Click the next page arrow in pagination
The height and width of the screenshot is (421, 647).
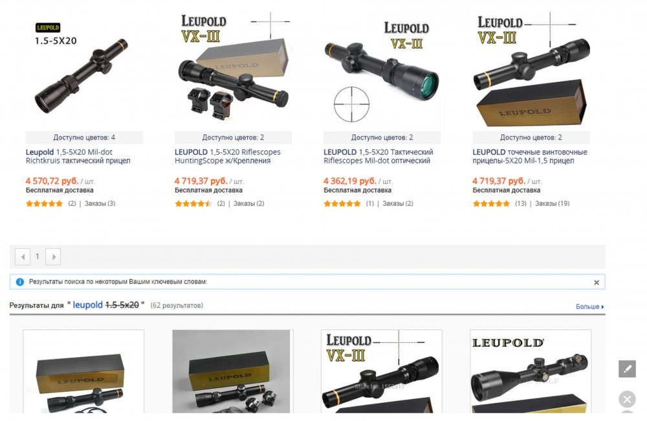click(x=53, y=256)
